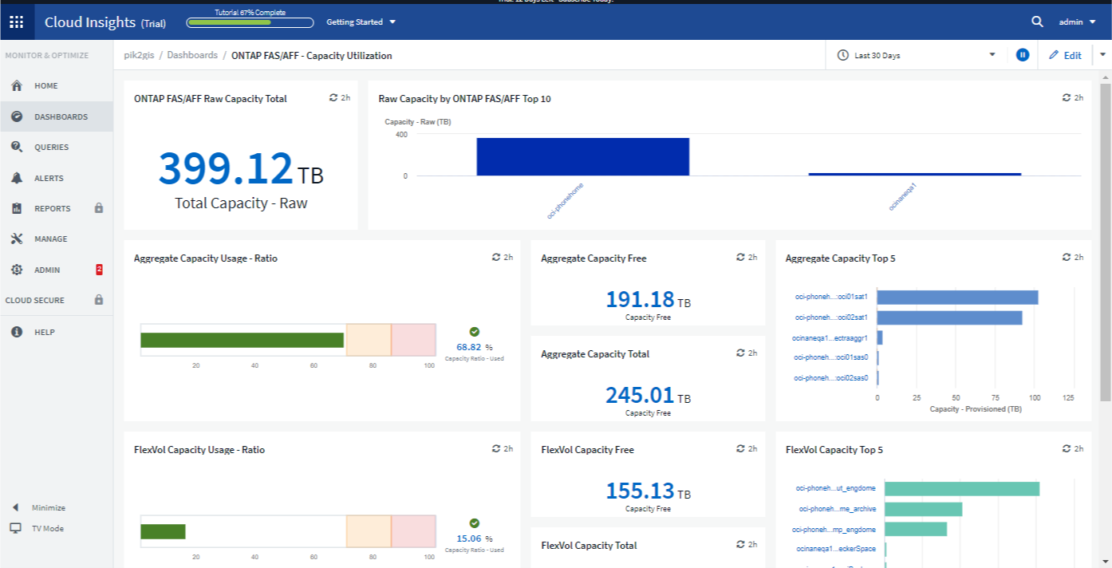Open the Last 30 Days time range dropdown
Screen dimensions: 1112x568
tap(917, 55)
